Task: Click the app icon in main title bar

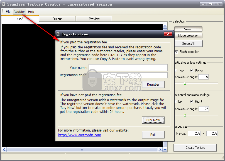Action: pos(4,4)
